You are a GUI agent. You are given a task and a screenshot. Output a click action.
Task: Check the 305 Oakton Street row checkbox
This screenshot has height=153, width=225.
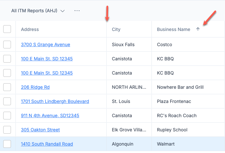pyautogui.click(x=7, y=130)
